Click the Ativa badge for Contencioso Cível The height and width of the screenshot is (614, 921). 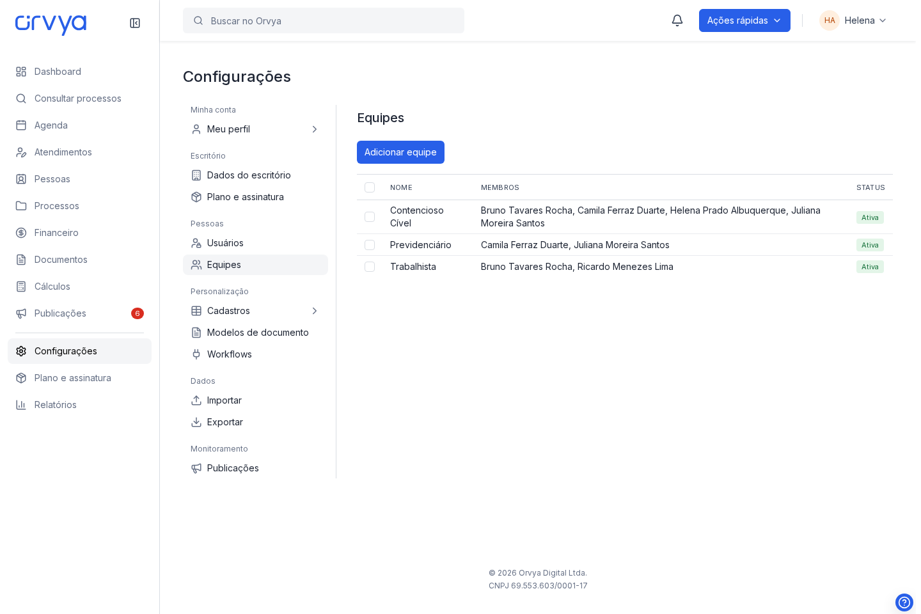[x=870, y=217]
